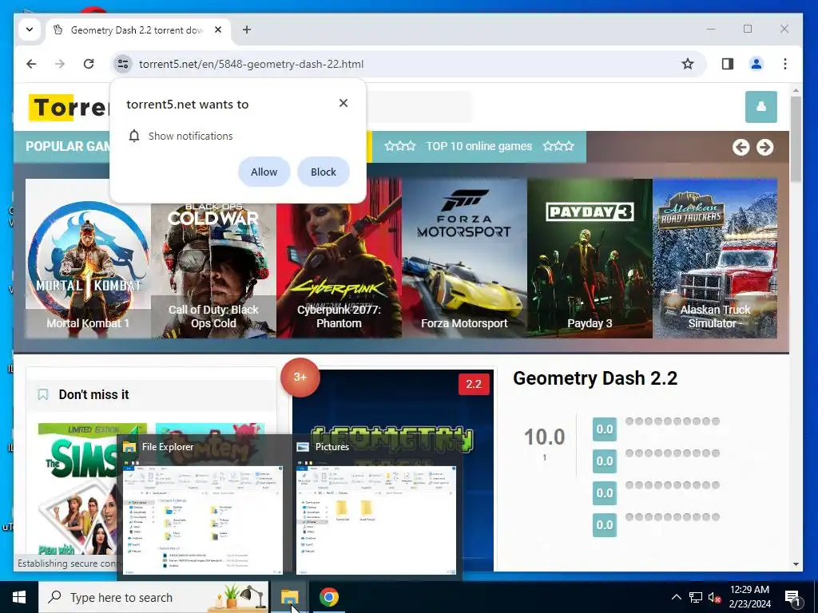Open the Windows Start menu
This screenshot has height=613, width=818.
19,597
